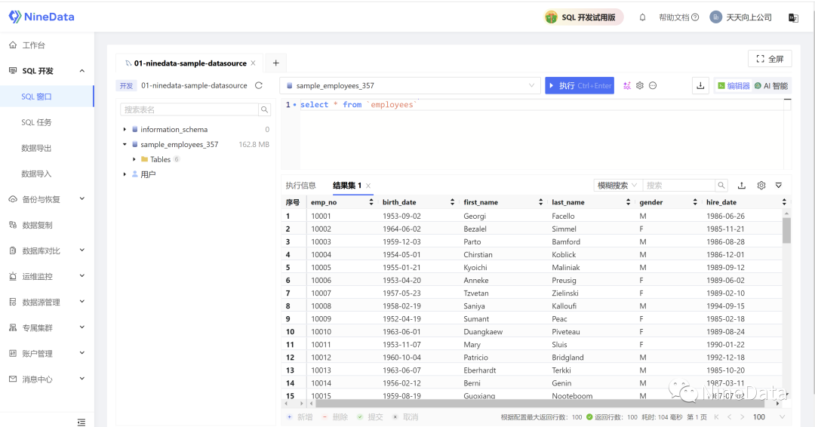Open the editor settings gear icon

pos(640,86)
